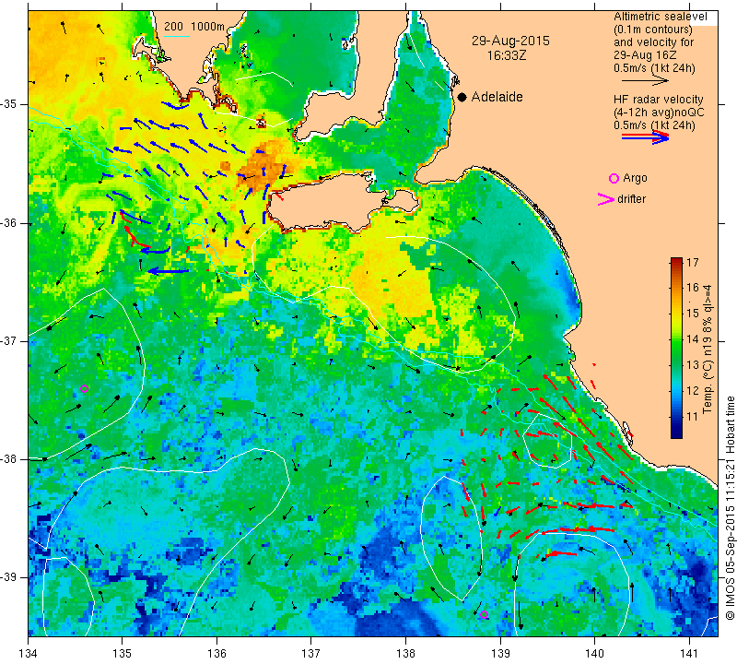
Task: Click the magenta drifter chevron in the legend
Action: [x=605, y=199]
